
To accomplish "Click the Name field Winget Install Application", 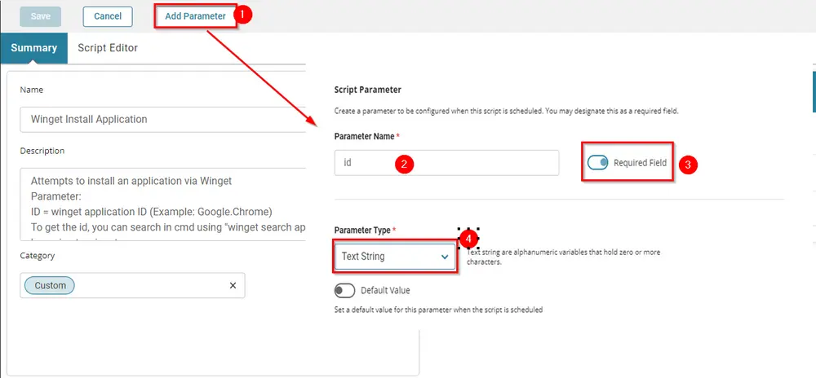I will (x=163, y=120).
